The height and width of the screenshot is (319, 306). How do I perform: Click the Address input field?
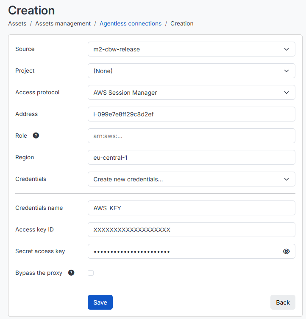click(191, 114)
